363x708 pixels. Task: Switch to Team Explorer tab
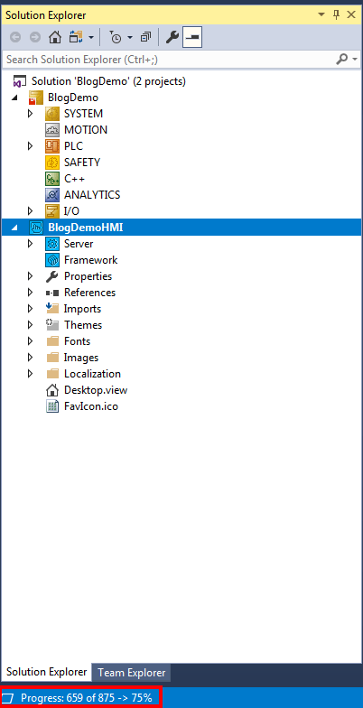[132, 673]
